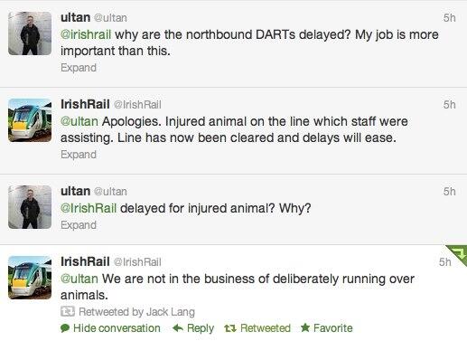
Task: Click the 5h timestamp on the first tweet
Action: [x=449, y=18]
